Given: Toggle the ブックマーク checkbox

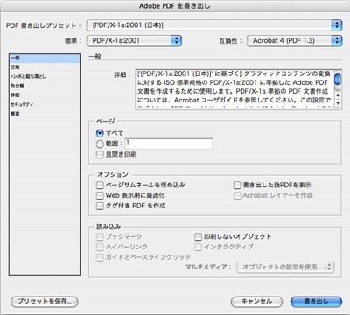Looking at the screenshot, I should (100, 236).
